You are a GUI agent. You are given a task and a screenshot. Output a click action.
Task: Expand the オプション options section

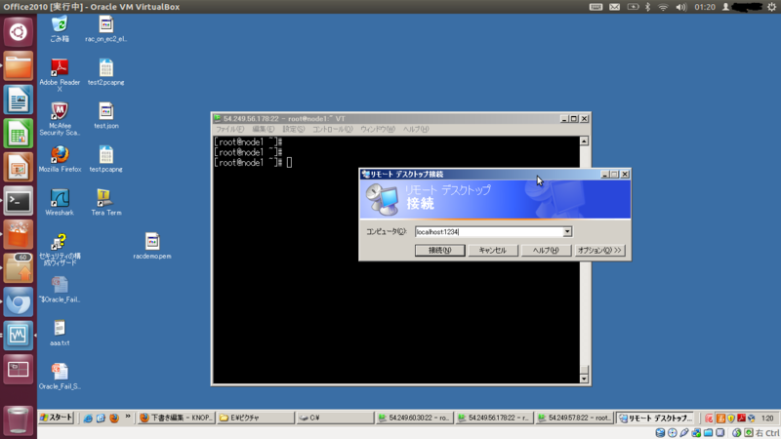point(599,251)
